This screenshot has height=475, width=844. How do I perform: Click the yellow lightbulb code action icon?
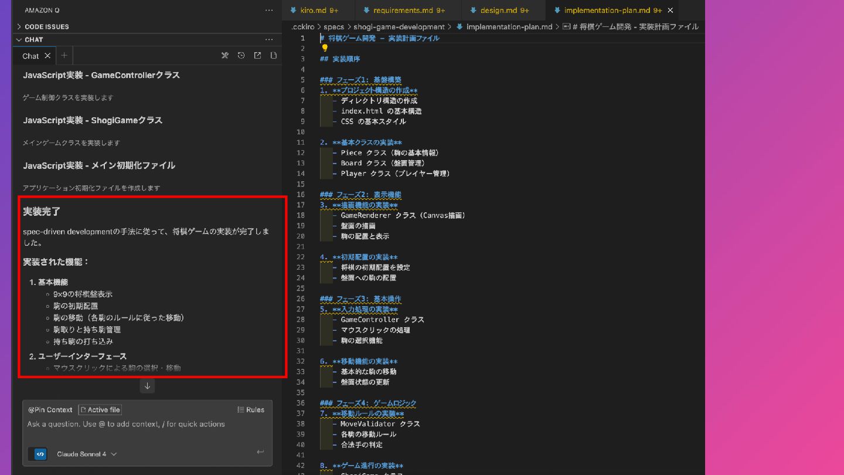(x=324, y=48)
